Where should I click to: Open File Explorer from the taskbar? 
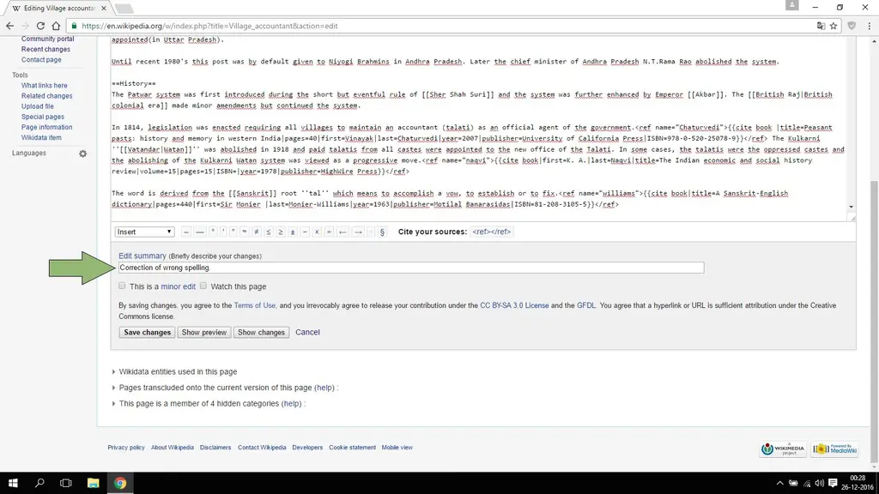pyautogui.click(x=93, y=483)
